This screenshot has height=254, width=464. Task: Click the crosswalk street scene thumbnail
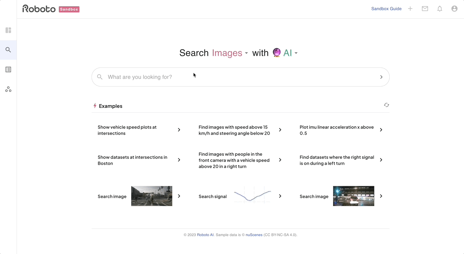tap(151, 196)
